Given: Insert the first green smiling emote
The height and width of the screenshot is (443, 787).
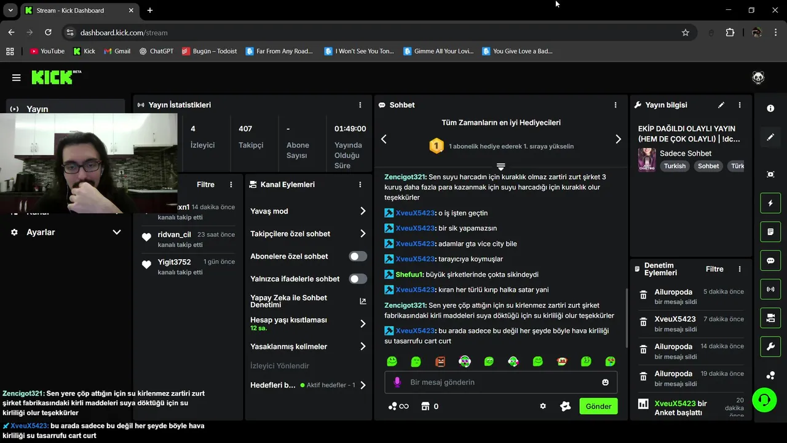Looking at the screenshot, I should [392, 361].
